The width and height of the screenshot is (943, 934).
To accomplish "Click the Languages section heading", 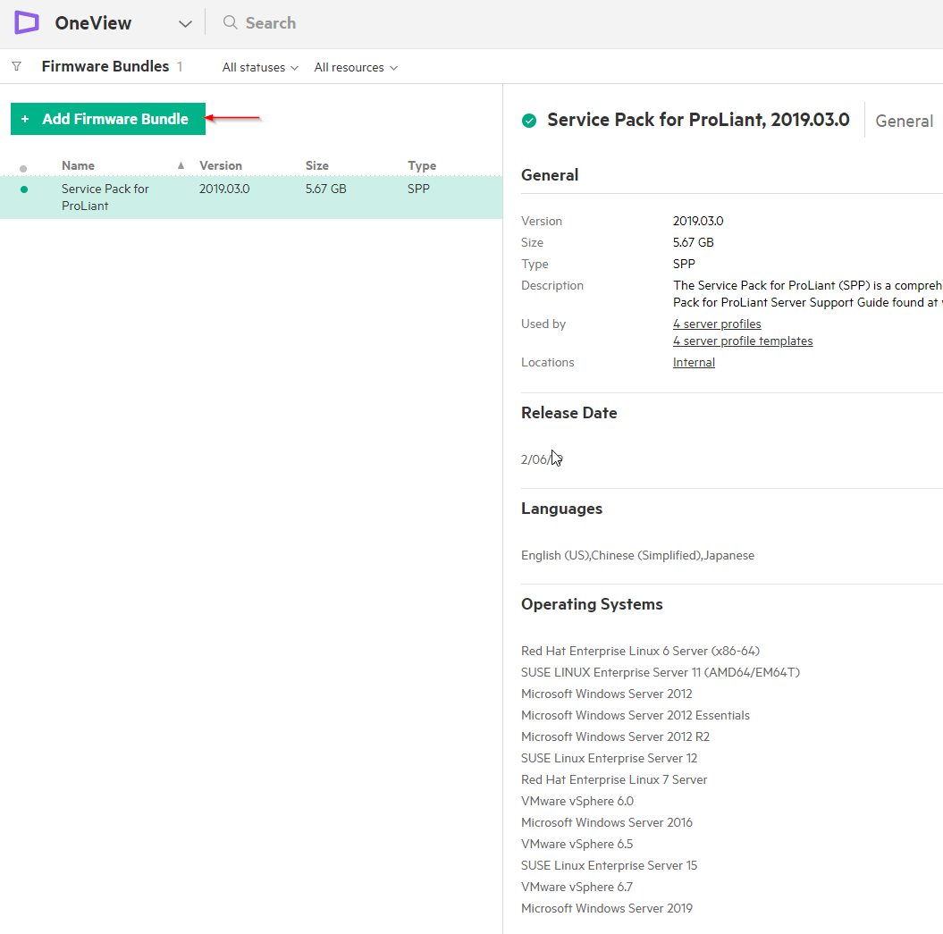I will pyautogui.click(x=561, y=509).
